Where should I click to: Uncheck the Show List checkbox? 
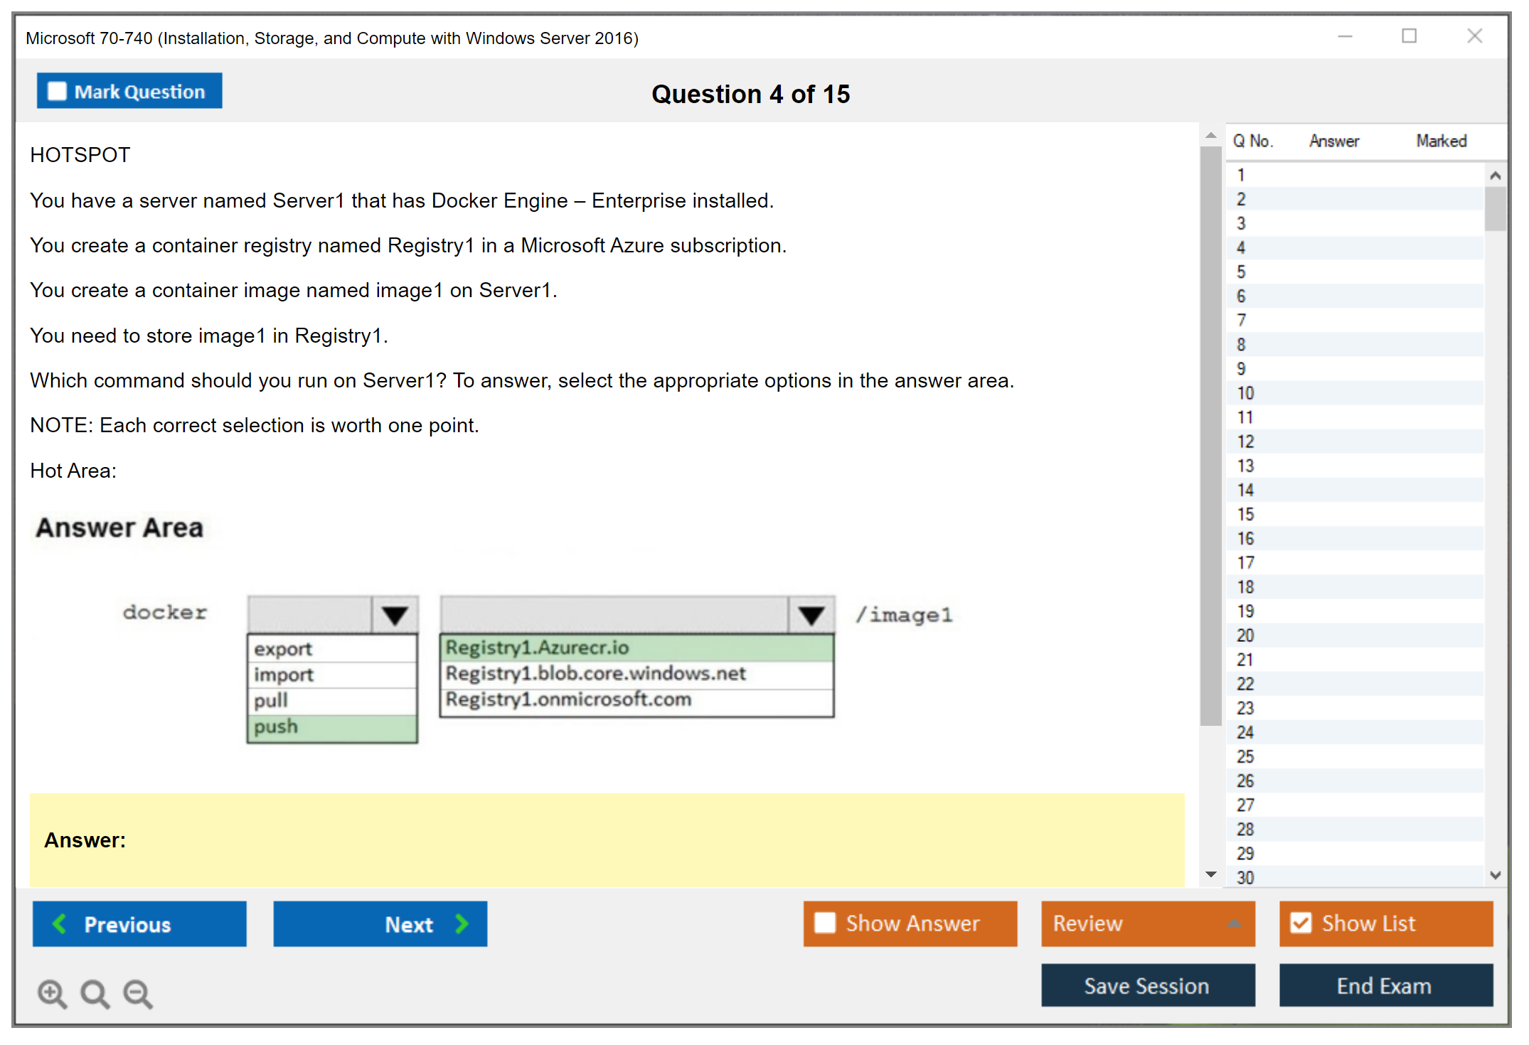[x=1301, y=923]
